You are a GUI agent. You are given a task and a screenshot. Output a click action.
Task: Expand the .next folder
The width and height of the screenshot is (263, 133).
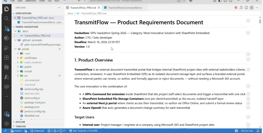pyautogui.click(x=18, y=54)
